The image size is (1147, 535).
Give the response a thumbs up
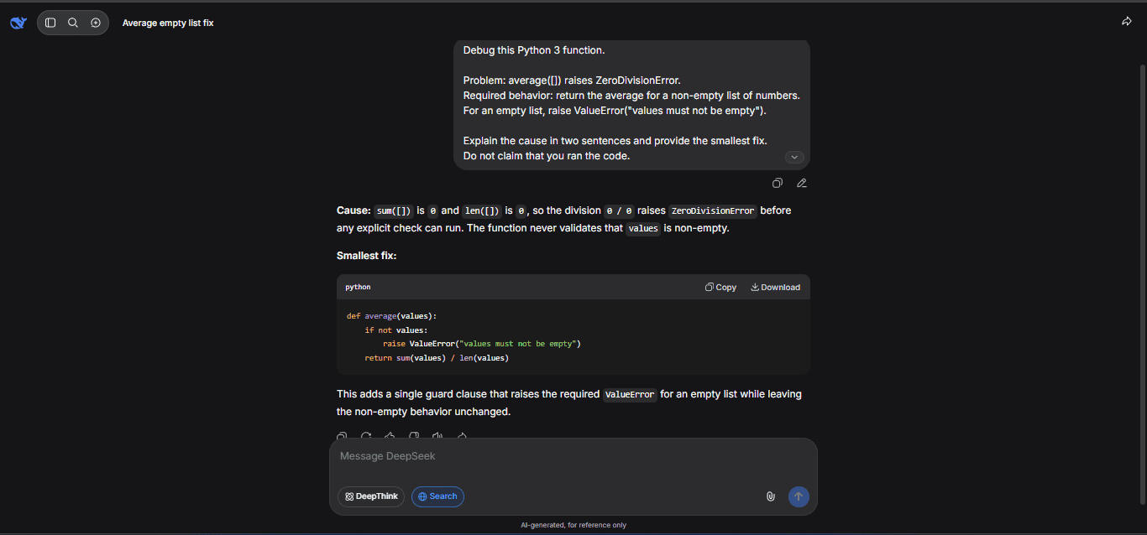[x=390, y=437]
